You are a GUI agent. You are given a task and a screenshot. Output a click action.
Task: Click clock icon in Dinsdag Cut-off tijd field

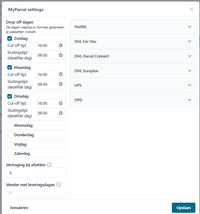point(61,103)
